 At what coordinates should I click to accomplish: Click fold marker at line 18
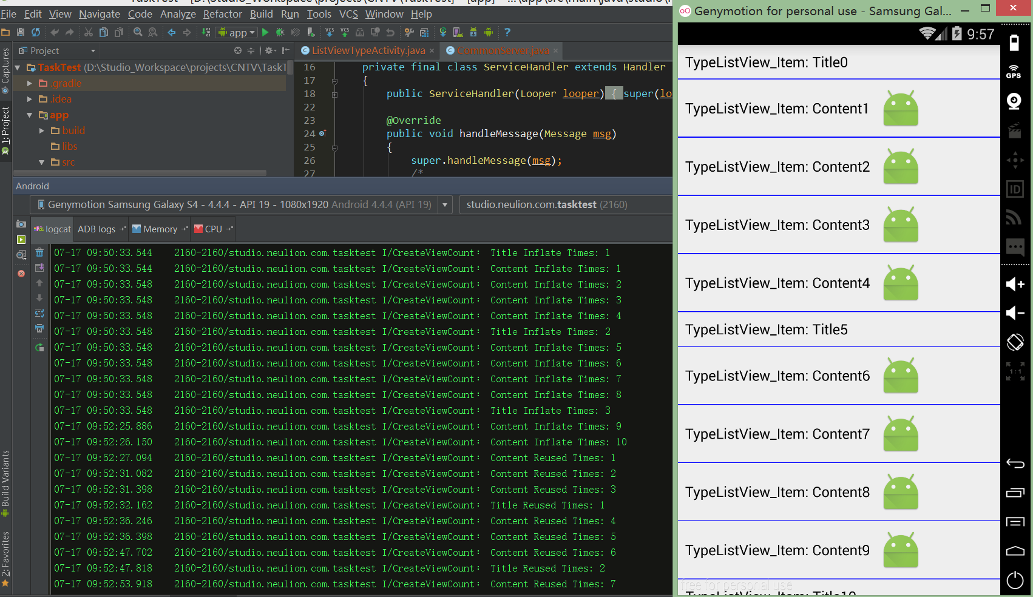click(334, 94)
